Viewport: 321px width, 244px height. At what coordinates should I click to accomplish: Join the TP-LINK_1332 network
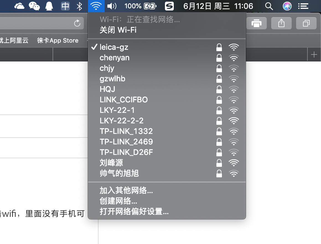point(167,131)
